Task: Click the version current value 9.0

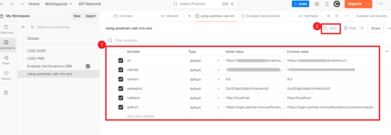Action: click(290, 79)
